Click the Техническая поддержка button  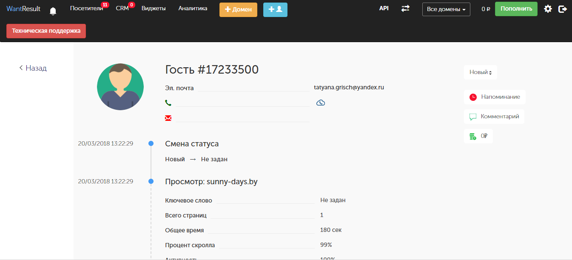point(46,31)
